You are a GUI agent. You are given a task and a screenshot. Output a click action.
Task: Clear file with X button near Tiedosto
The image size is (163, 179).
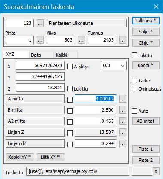pos(156,171)
